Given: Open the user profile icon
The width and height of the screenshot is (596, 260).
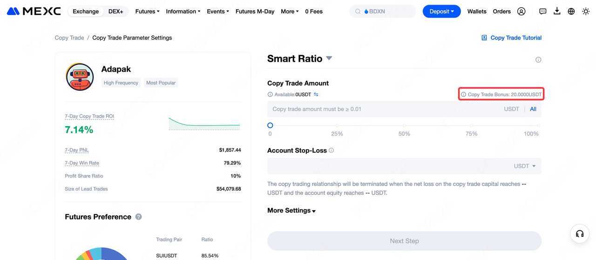Looking at the screenshot, I should point(521,11).
